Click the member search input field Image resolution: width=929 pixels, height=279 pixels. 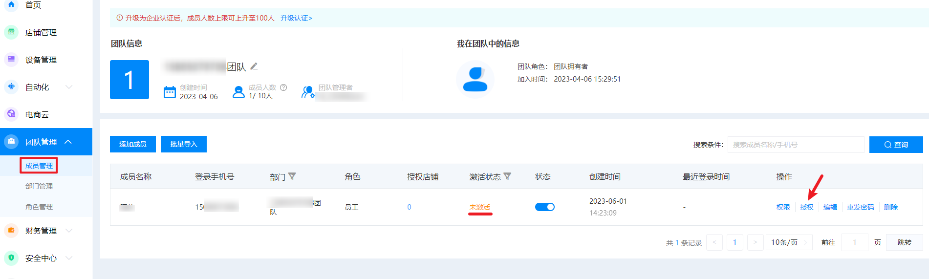[x=796, y=145]
